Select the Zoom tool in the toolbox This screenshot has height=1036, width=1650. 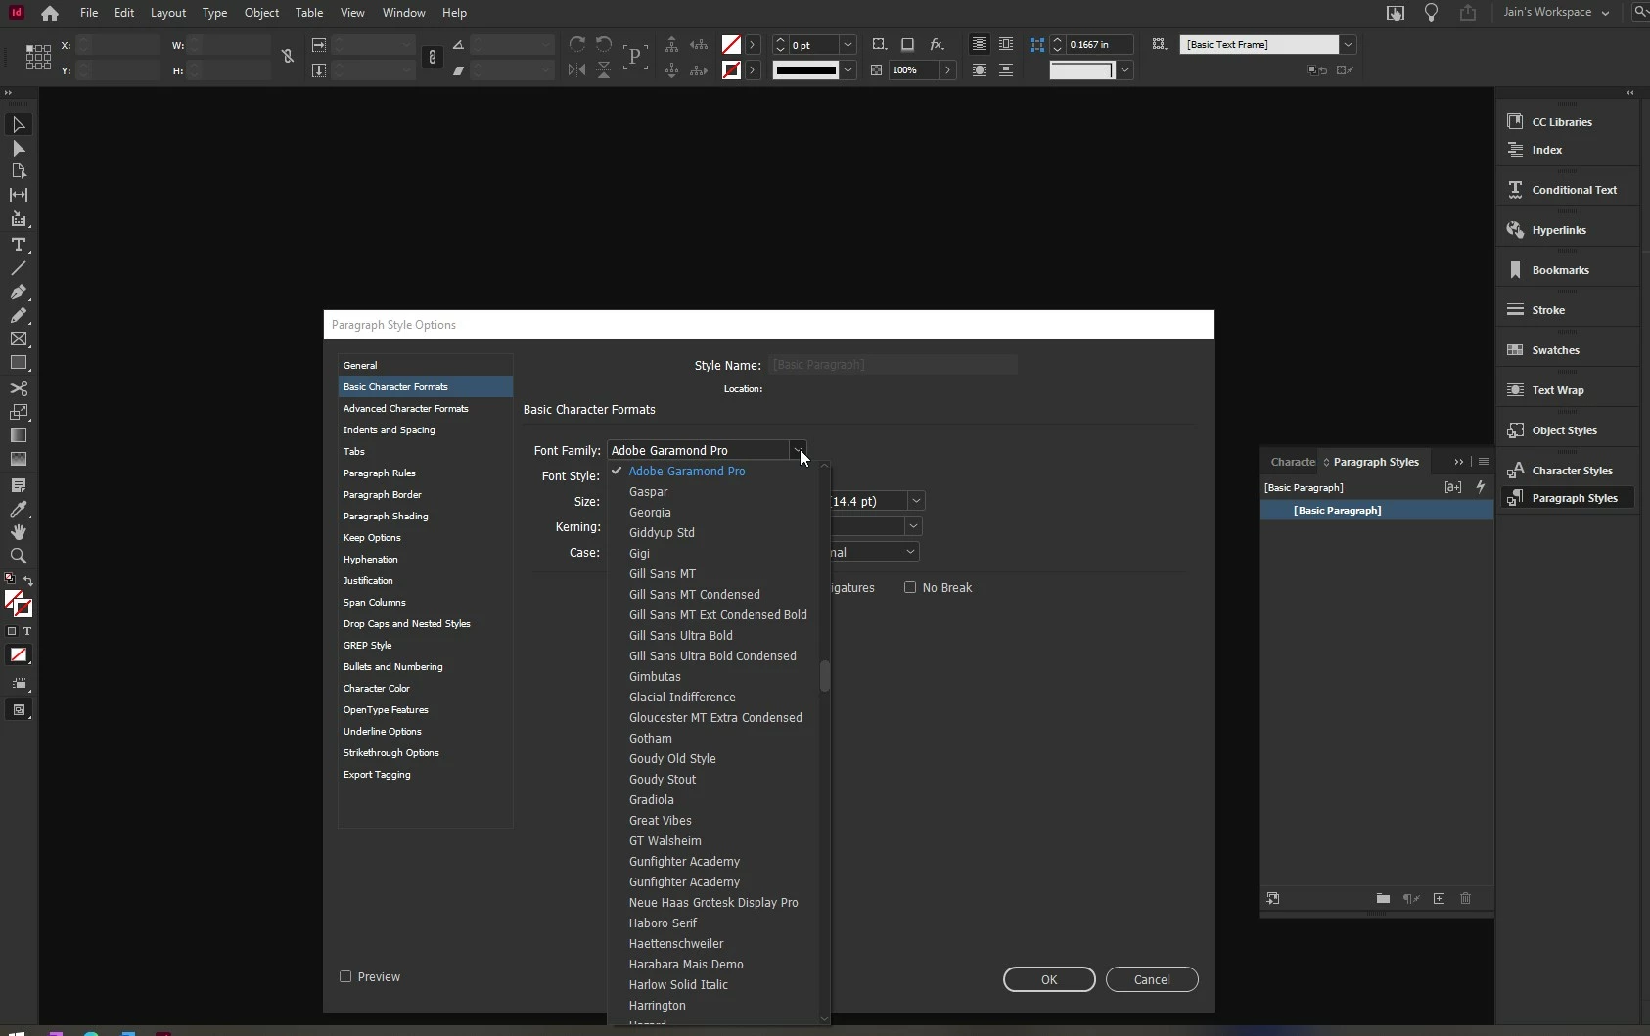[x=19, y=556]
